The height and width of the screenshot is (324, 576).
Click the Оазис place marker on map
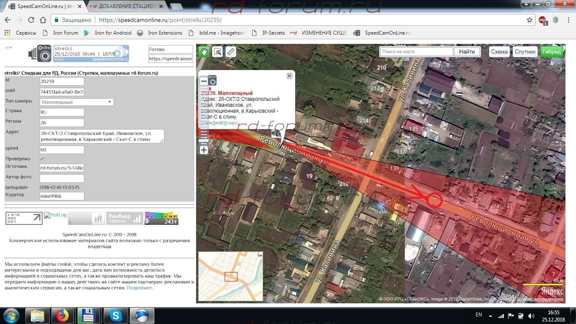point(382,206)
